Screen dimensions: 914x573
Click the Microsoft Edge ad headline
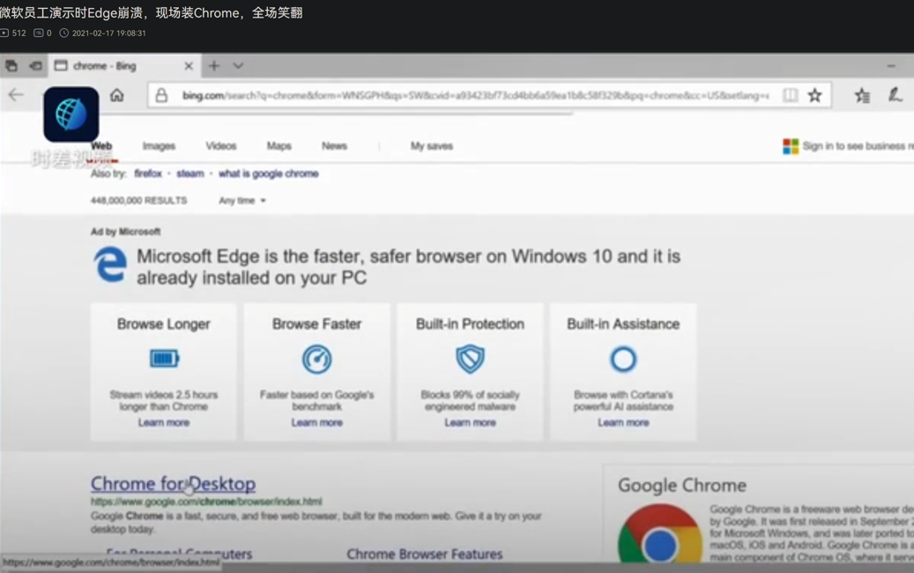click(409, 267)
